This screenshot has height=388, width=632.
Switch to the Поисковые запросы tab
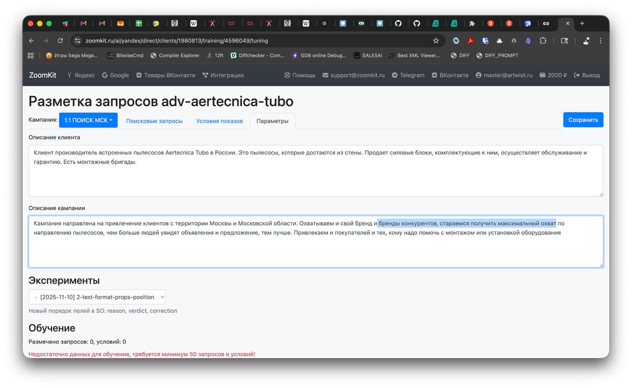[x=154, y=121]
